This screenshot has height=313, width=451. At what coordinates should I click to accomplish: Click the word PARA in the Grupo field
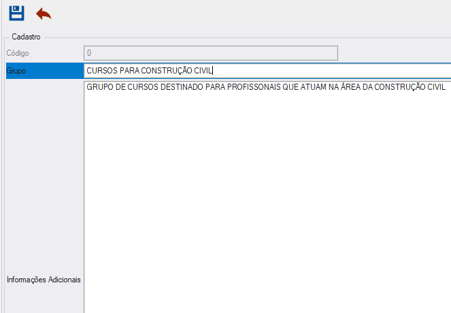(129, 71)
